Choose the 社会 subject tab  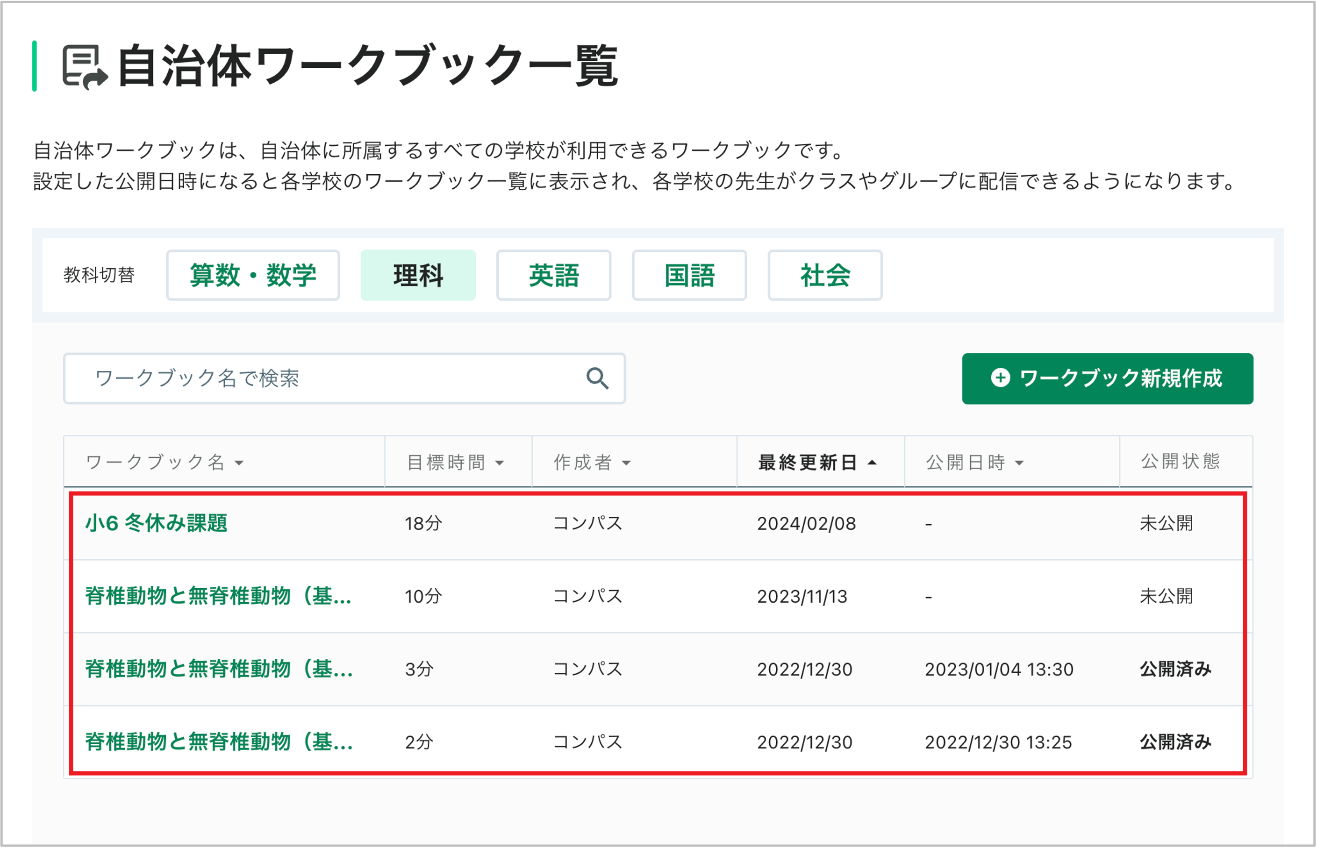point(825,275)
